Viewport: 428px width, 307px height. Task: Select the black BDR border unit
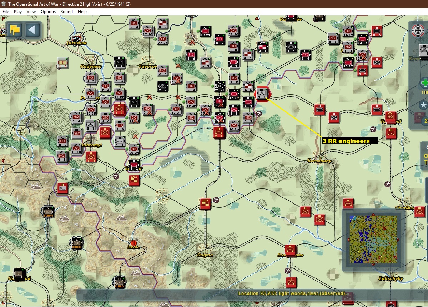coord(48,212)
